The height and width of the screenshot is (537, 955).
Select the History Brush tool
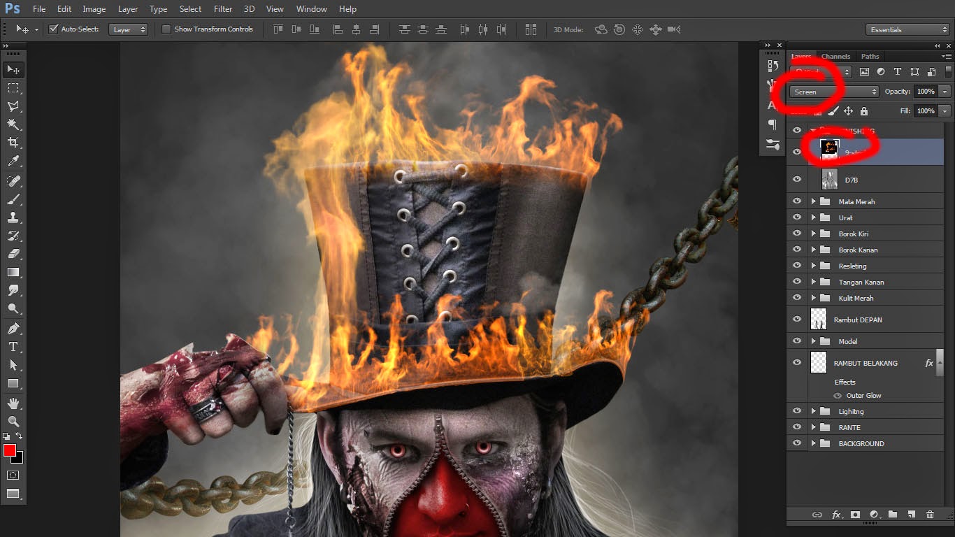point(13,236)
